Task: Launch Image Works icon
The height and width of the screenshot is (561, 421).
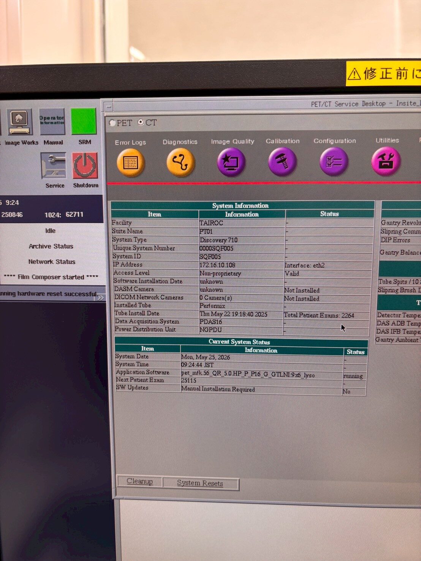Action: coord(19,122)
